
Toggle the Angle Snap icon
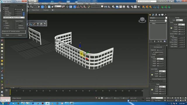pos(78,7)
